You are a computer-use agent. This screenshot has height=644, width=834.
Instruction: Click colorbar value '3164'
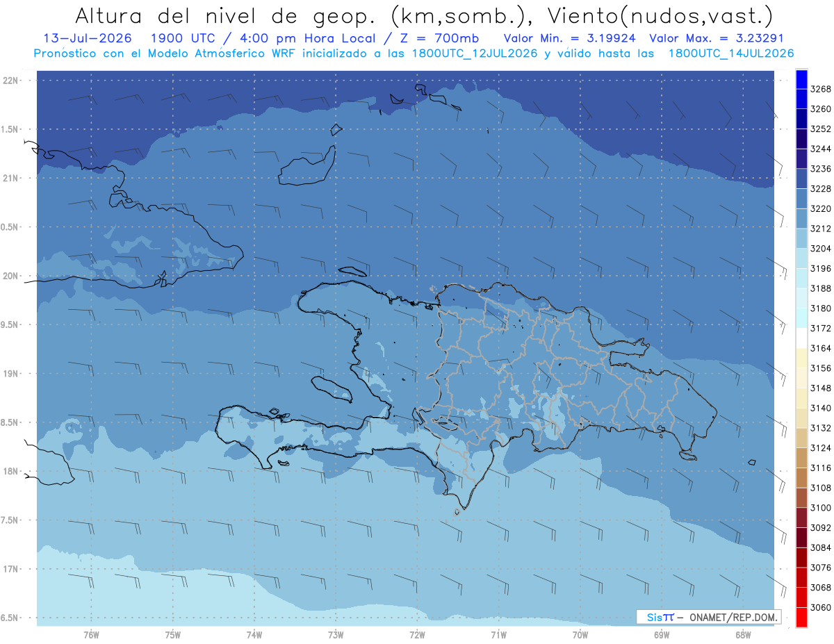click(821, 348)
